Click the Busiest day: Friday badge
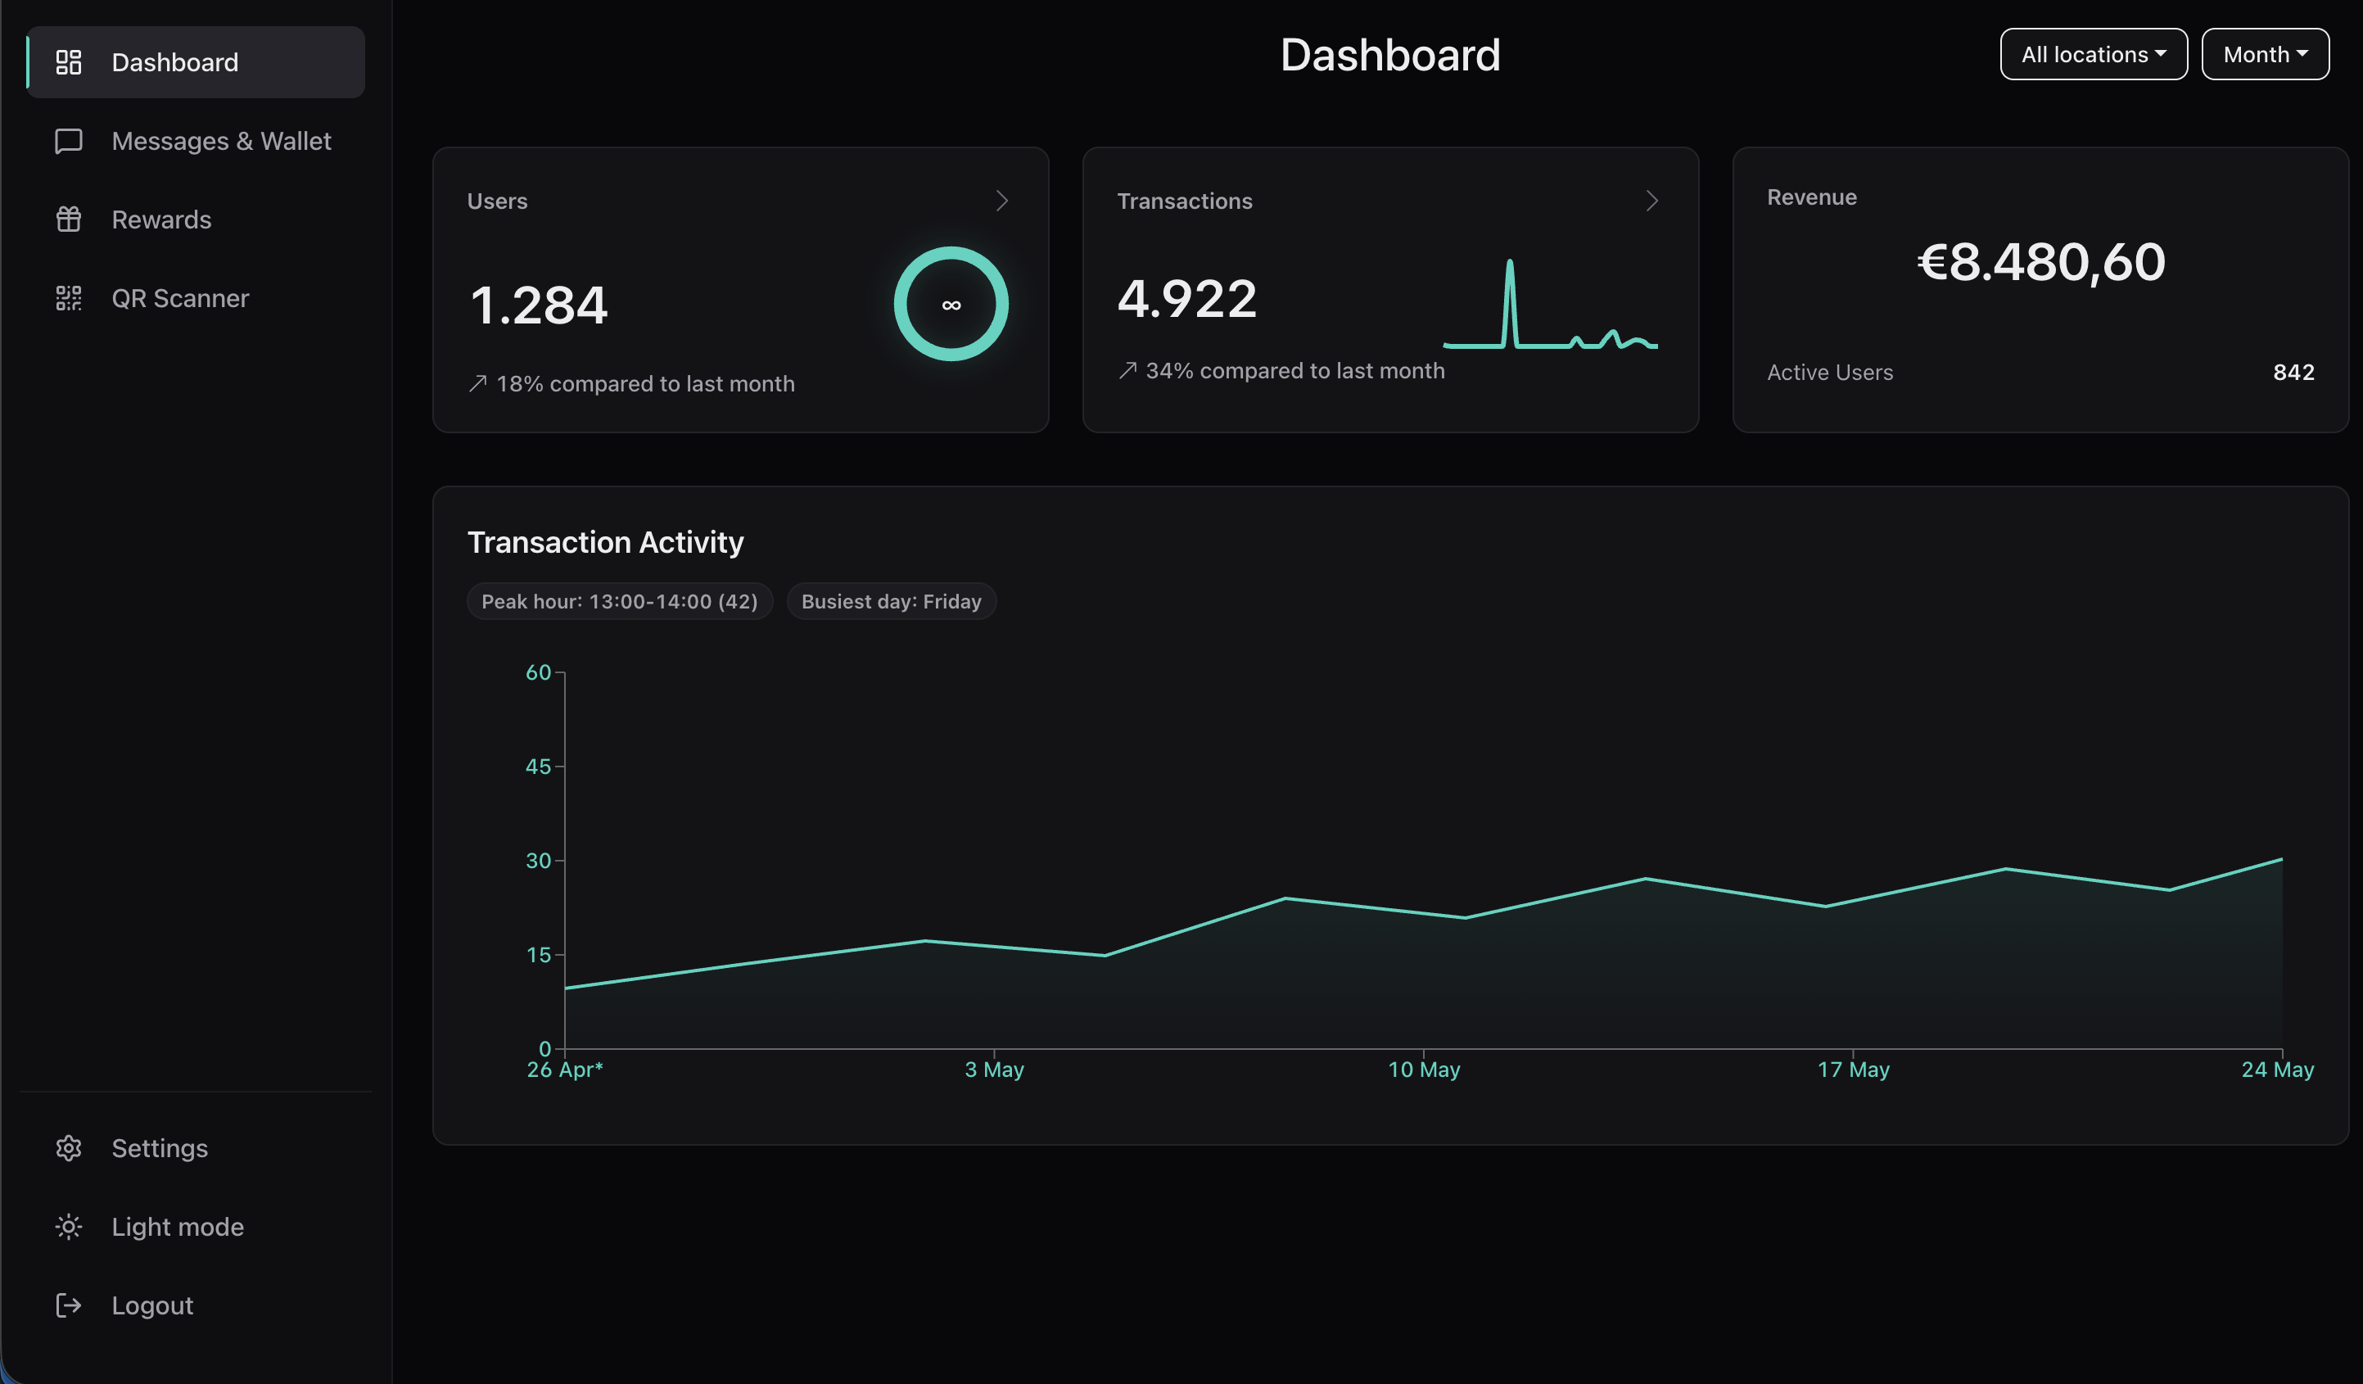 point(891,601)
